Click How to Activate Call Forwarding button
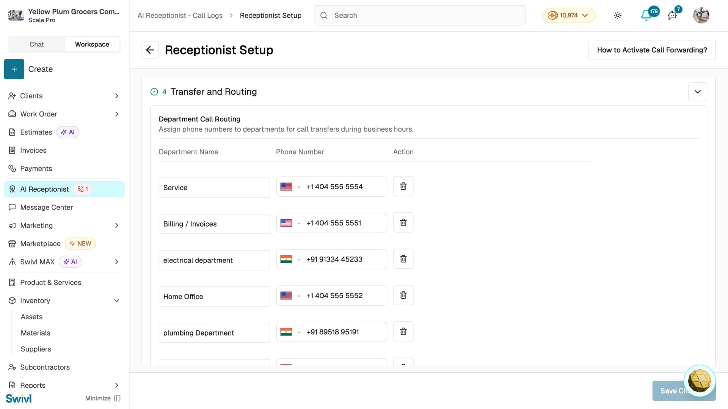728x409 pixels. 652,50
